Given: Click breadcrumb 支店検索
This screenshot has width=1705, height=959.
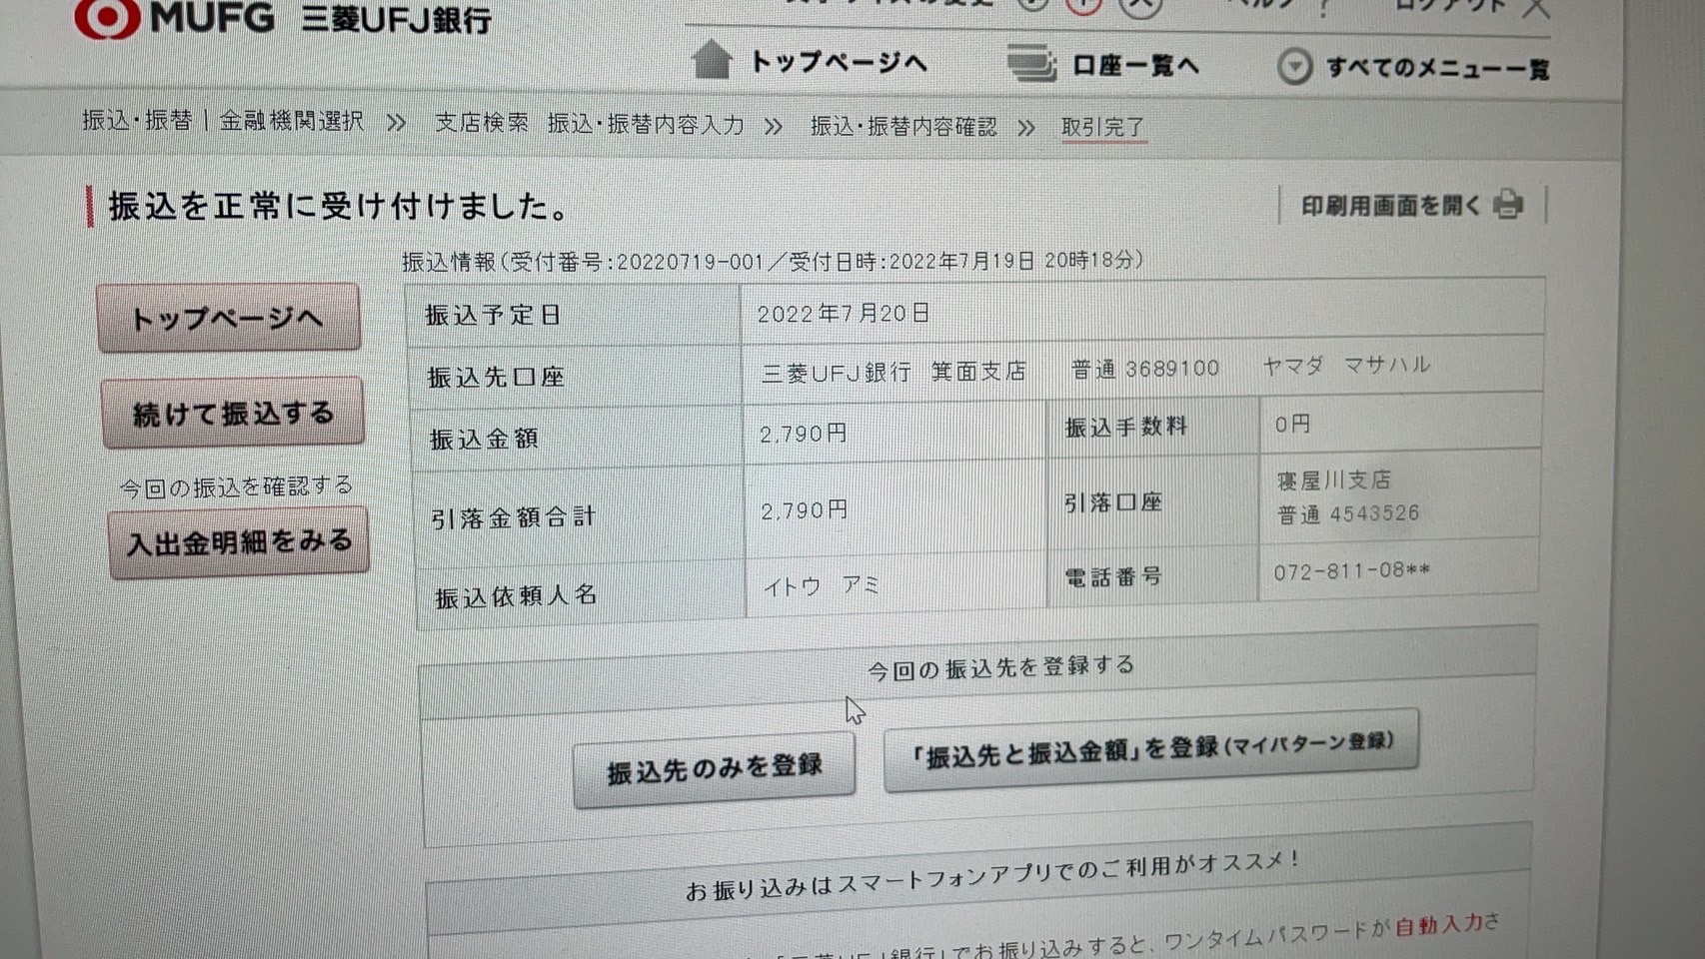Looking at the screenshot, I should coord(481,123).
